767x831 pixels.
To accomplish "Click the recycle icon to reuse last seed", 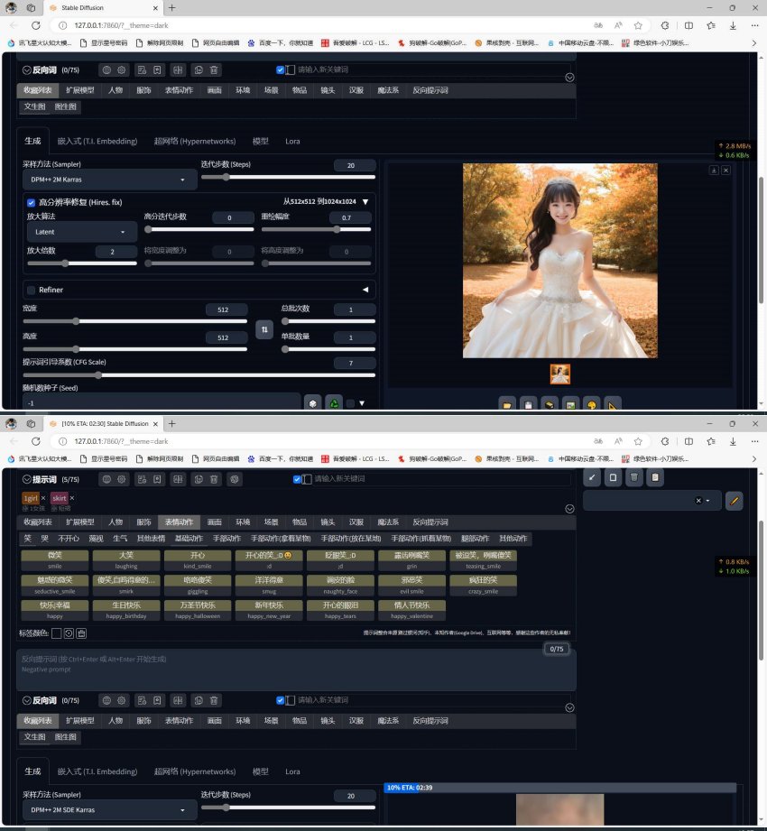I will [x=334, y=403].
